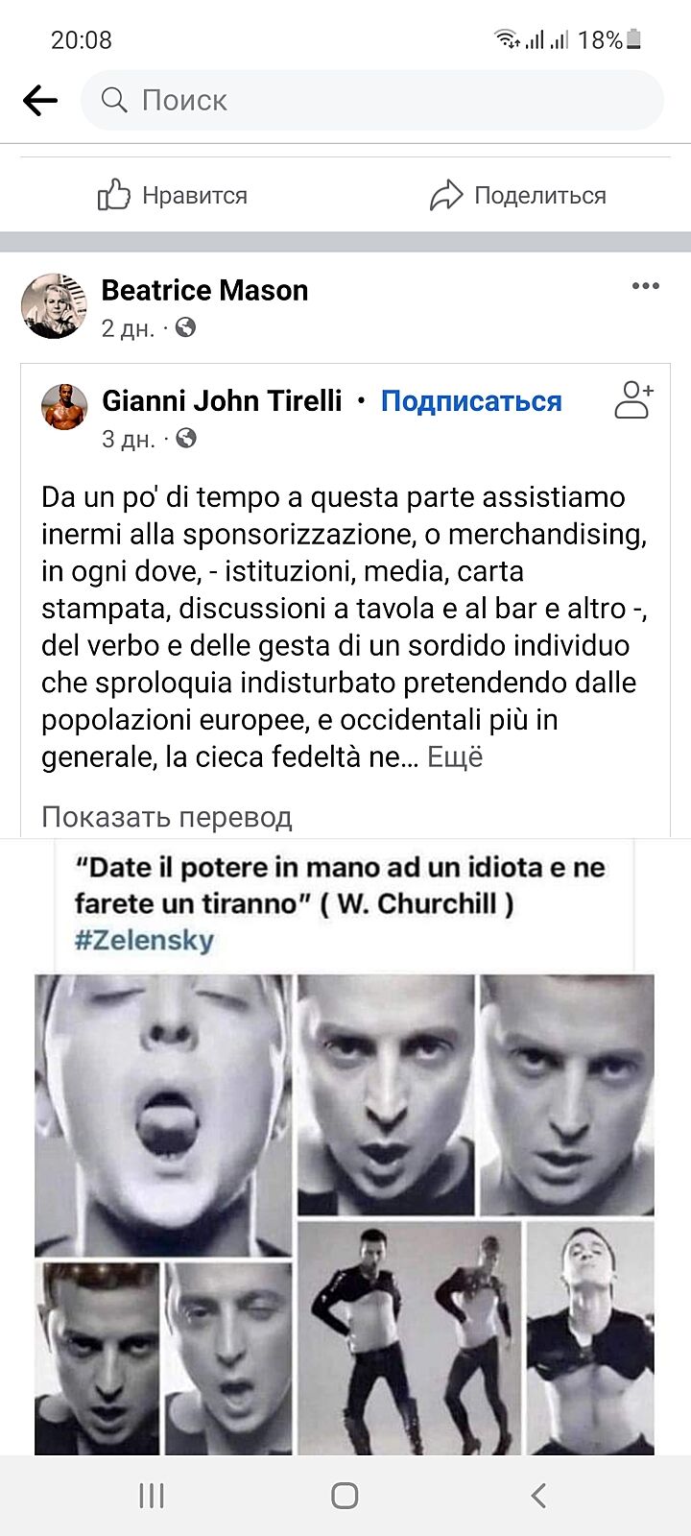Open Beatrice Mason's profile name
This screenshot has width=691, height=1536.
[204, 290]
